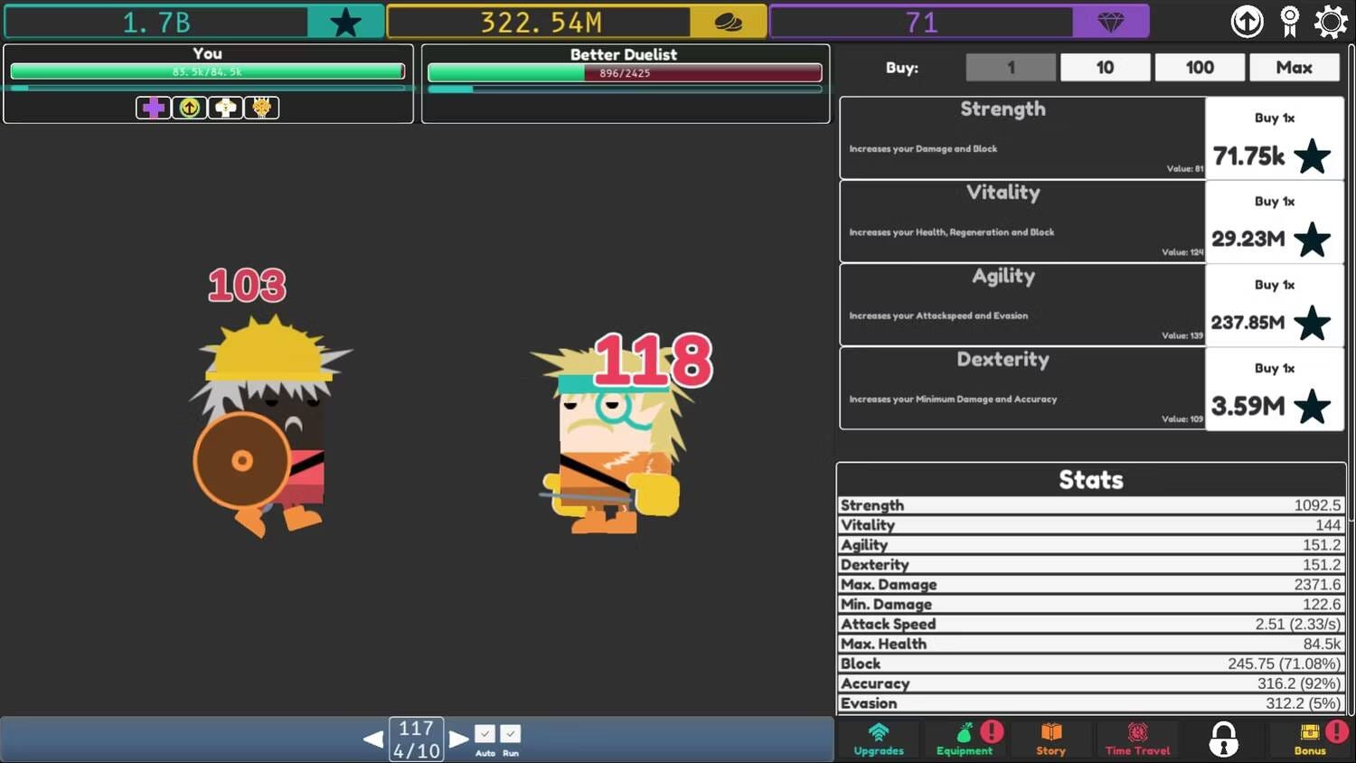Viewport: 1356px width, 763px height.
Task: Click the locked padlock tab
Action: coord(1223,739)
